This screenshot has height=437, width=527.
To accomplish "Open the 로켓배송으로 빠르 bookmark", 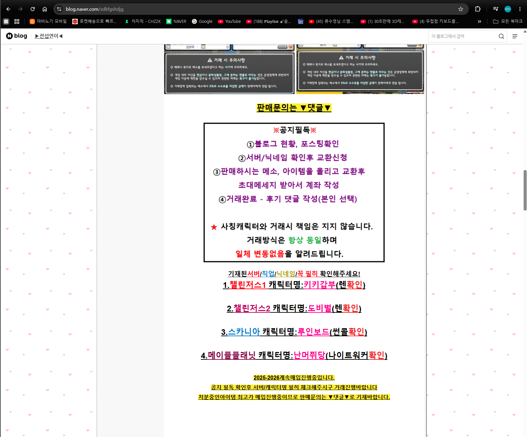I will click(x=95, y=21).
